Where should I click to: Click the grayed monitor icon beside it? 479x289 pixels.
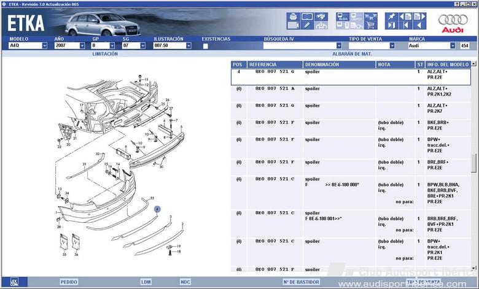point(357,17)
